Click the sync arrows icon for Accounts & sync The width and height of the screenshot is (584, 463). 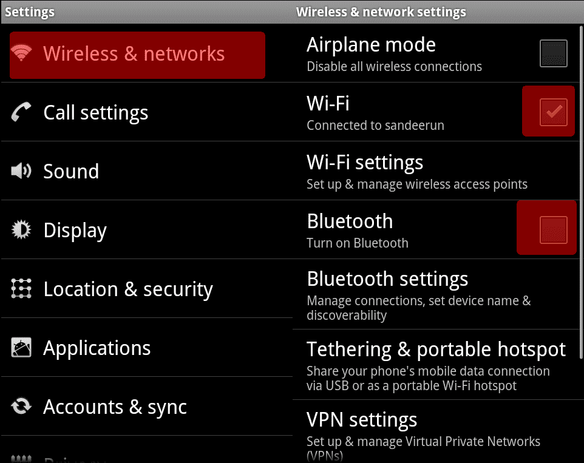[21, 407]
